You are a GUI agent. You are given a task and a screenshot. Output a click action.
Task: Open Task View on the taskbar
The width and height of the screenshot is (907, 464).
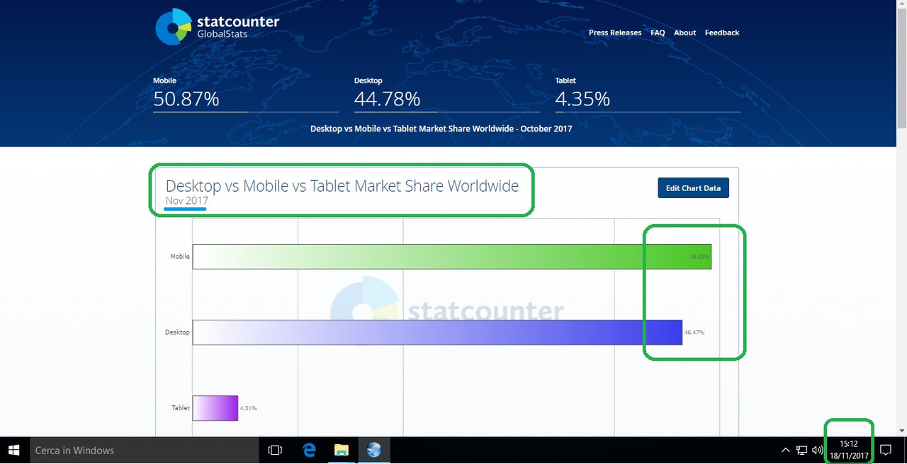coord(275,450)
